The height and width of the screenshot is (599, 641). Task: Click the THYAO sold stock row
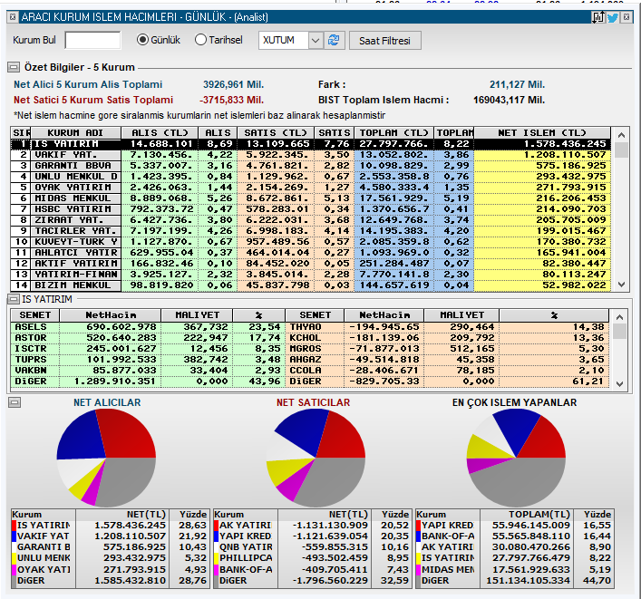(447, 327)
